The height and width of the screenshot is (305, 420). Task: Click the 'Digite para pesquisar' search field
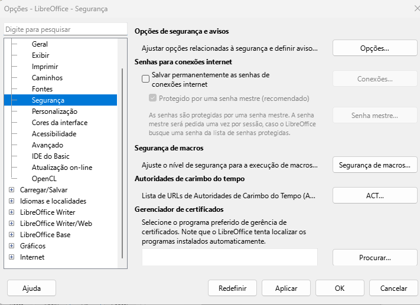coord(66,29)
